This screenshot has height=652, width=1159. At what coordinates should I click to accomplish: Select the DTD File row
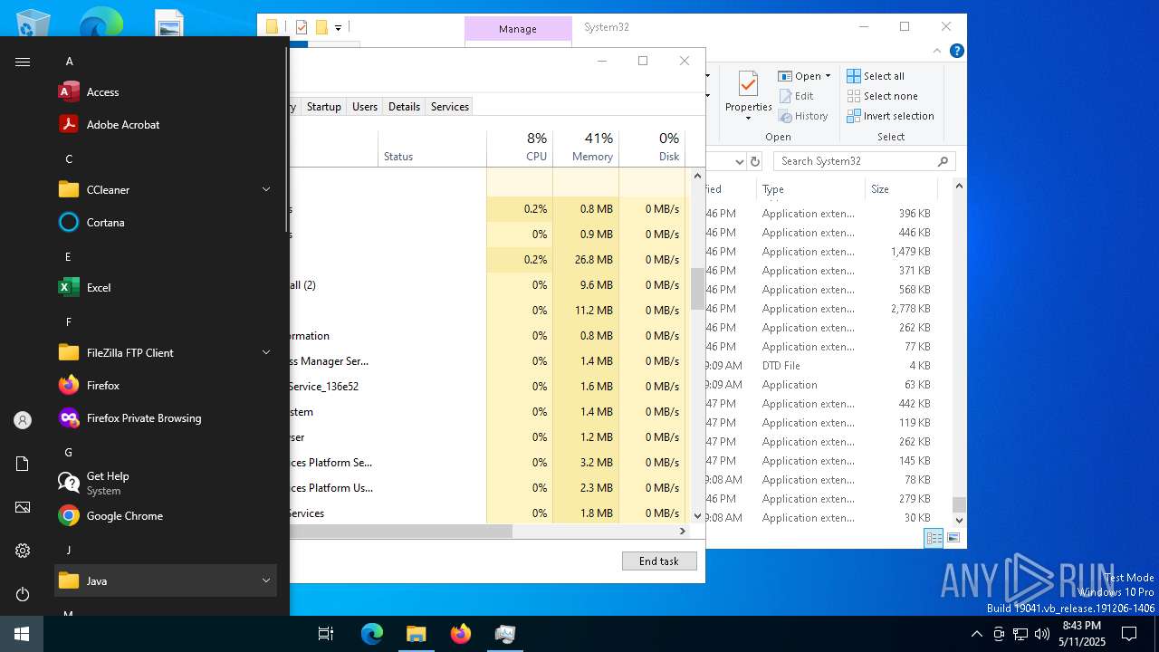(x=822, y=366)
